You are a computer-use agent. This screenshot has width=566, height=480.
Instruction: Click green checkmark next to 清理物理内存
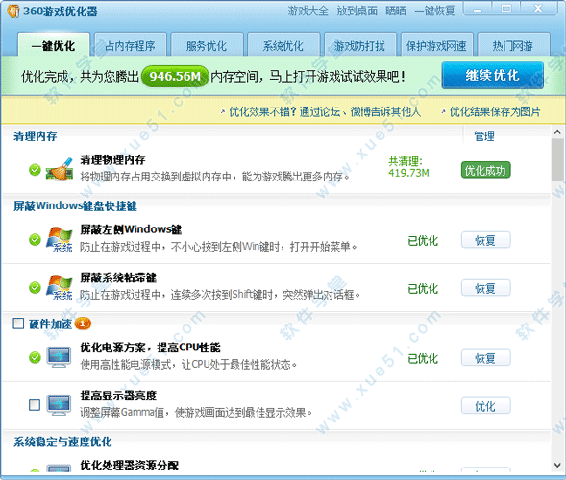coord(35,170)
